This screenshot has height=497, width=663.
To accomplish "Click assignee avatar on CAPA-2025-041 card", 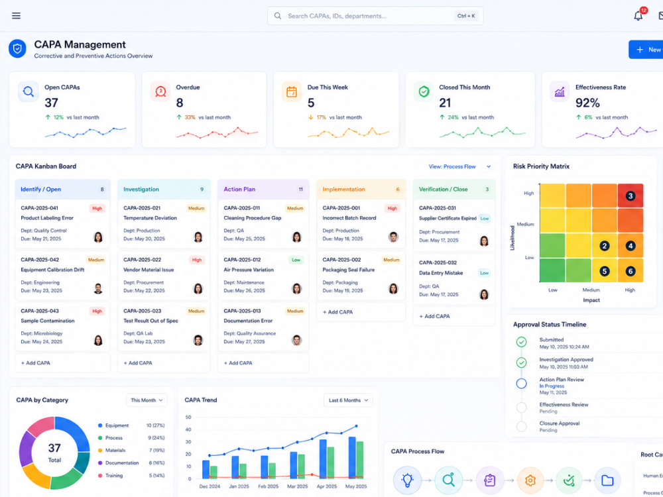I will 98,237.
